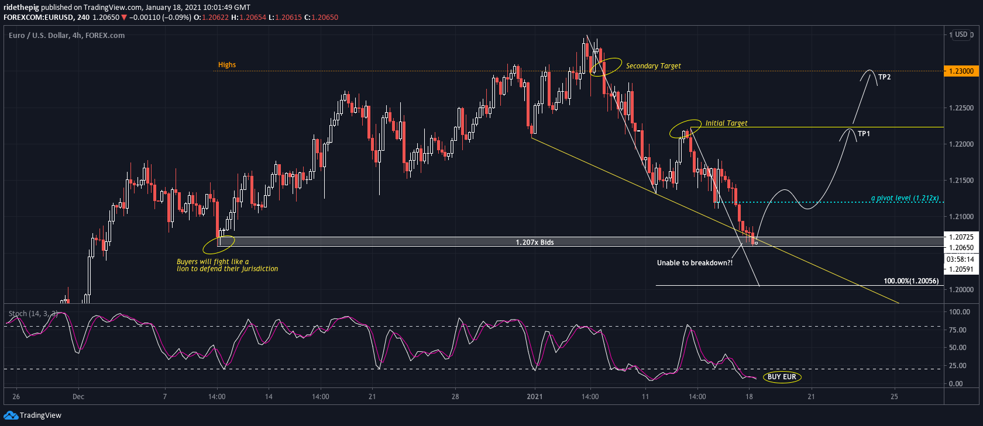Click the 50.00 stochastic scale value
Image resolution: width=983 pixels, height=426 pixels.
click(958, 348)
